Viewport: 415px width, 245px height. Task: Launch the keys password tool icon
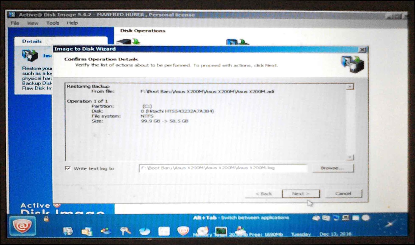coord(125,231)
